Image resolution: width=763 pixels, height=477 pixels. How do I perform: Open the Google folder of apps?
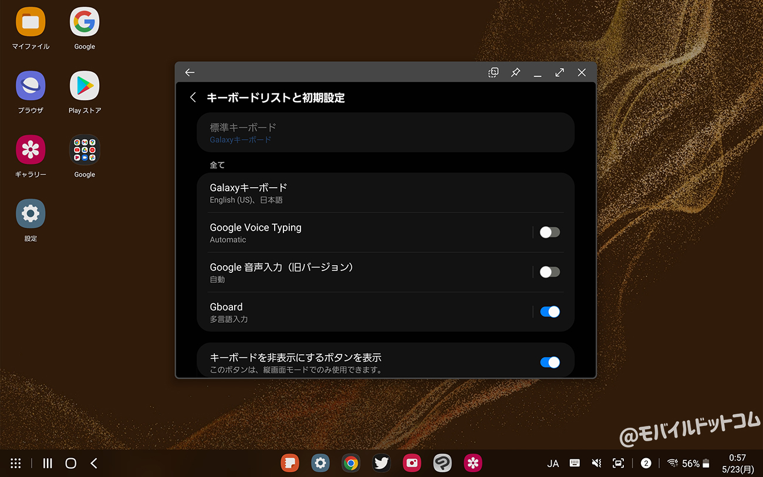pyautogui.click(x=85, y=150)
